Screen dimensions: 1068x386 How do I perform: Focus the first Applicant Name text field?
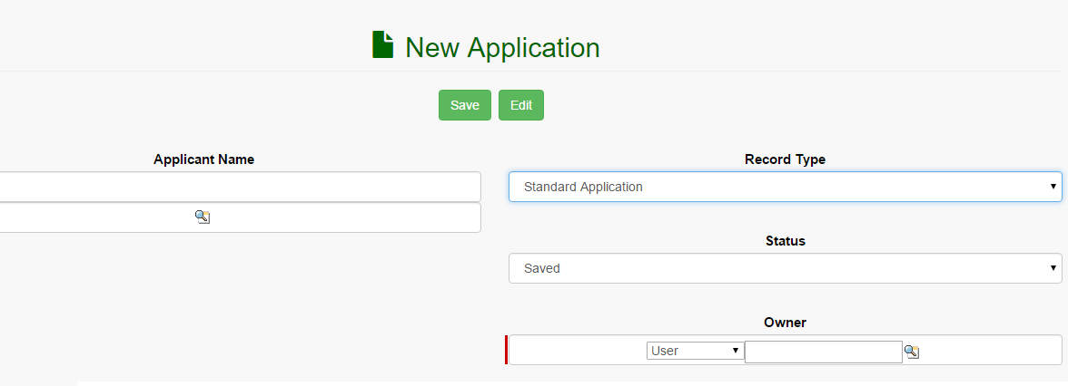(240, 187)
